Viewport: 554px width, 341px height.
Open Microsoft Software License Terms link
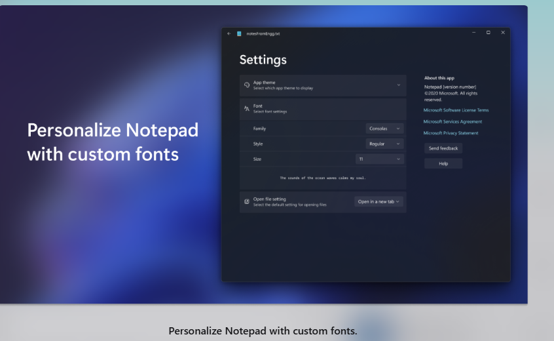point(456,110)
